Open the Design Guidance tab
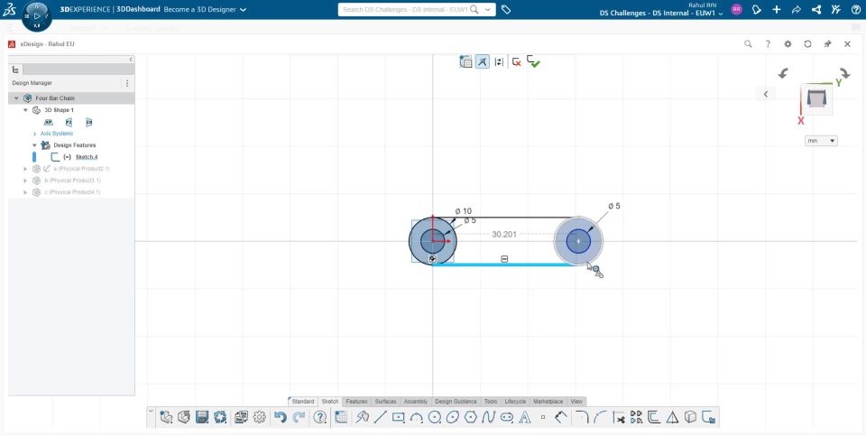Viewport: 866px width, 436px height. [456, 401]
